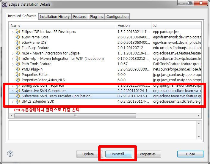Sort by the Id column header
210x164 pixels.
tap(176, 26)
